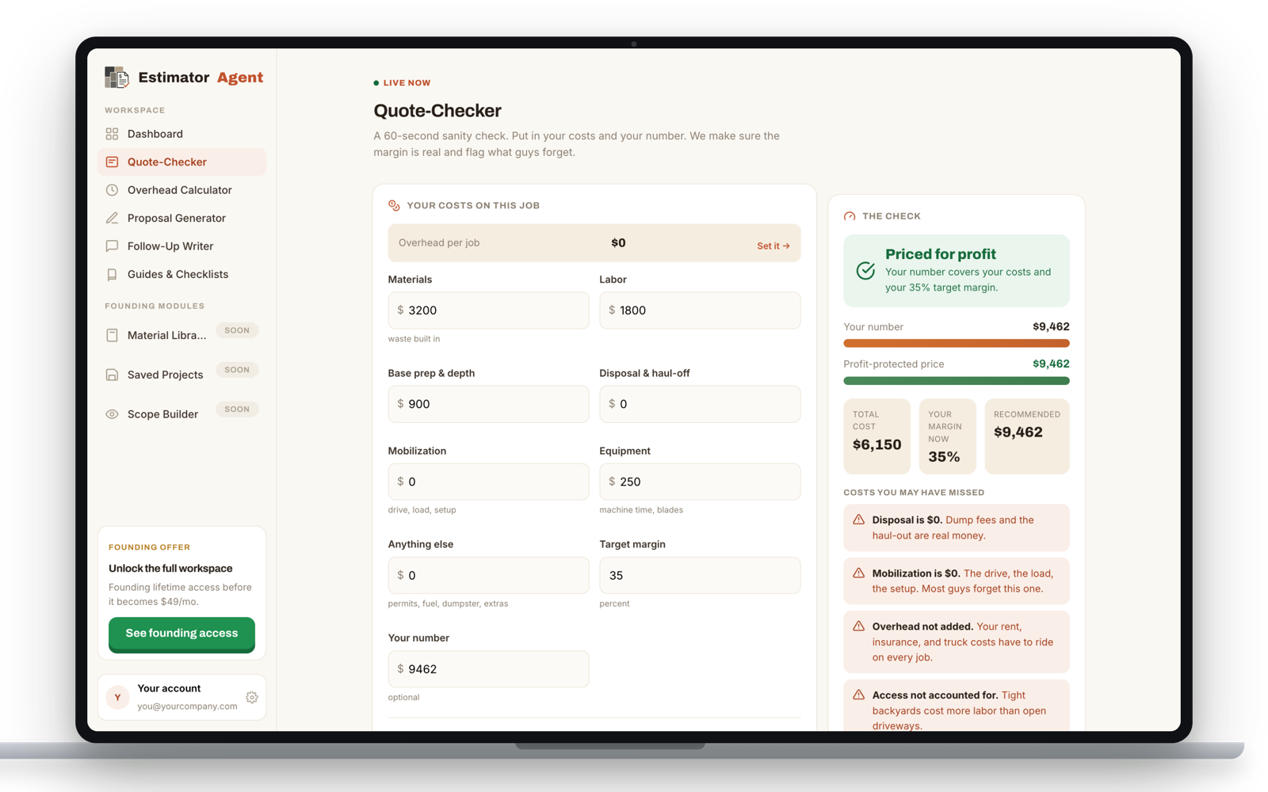Click the Your Margin Now 35% card
Viewport: 1268px width, 792px height.
[947, 436]
